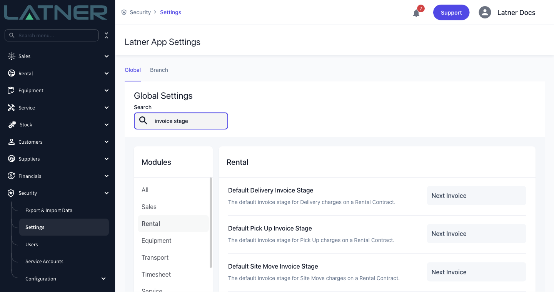The height and width of the screenshot is (292, 554).
Task: Click the Sales sidebar icon
Action: [x=12, y=56]
